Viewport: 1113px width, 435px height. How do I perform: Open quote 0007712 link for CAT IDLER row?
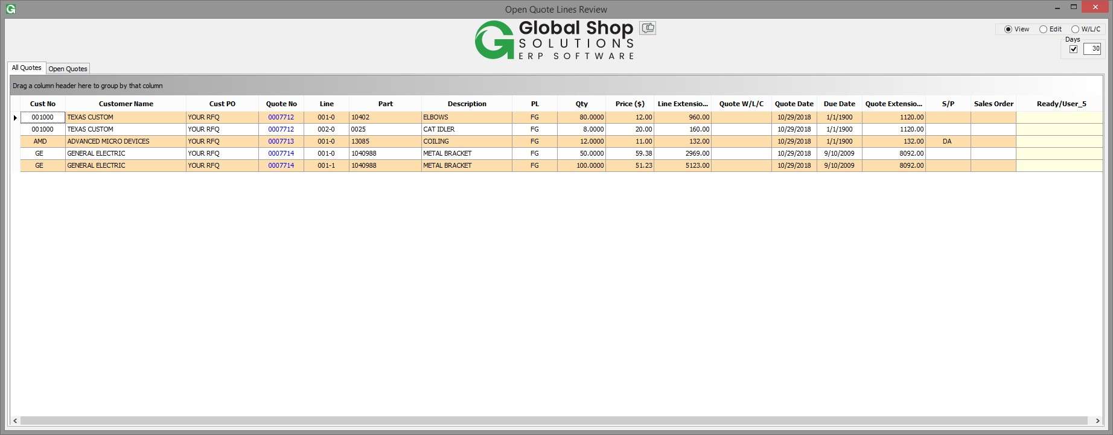click(x=281, y=129)
